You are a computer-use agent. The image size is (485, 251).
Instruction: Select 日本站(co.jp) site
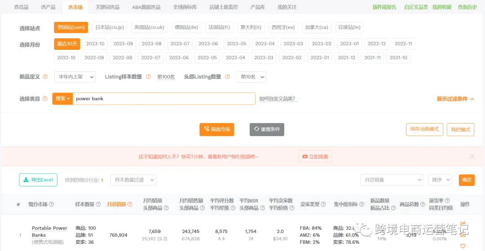pyautogui.click(x=110, y=27)
